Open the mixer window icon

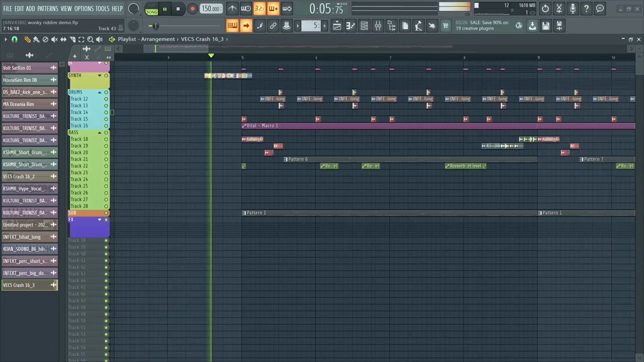click(378, 25)
